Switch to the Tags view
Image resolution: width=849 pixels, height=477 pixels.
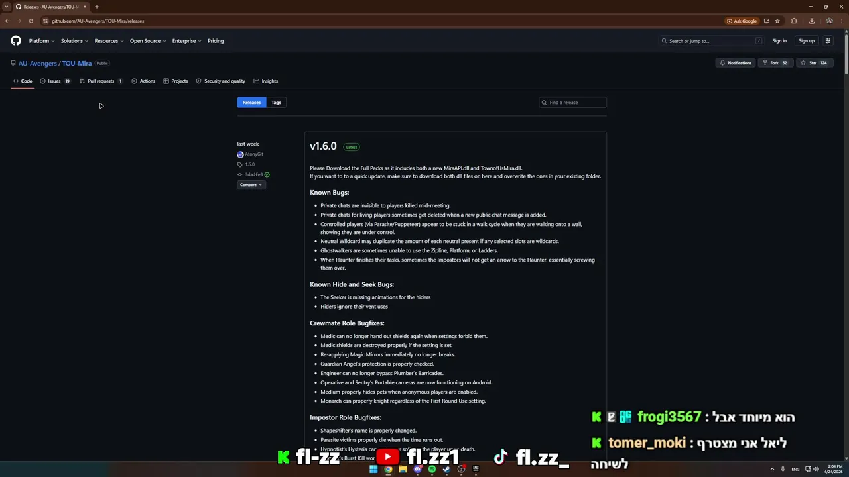tap(276, 103)
